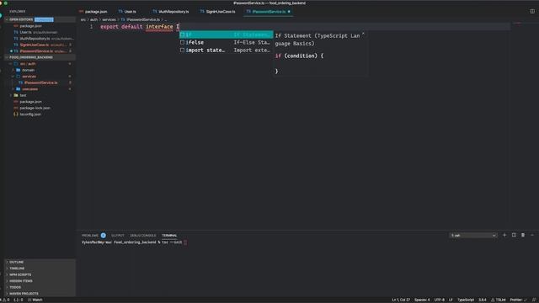Click the Watch button in status bar
Screen dimensions: 539x303
pos(35,300)
